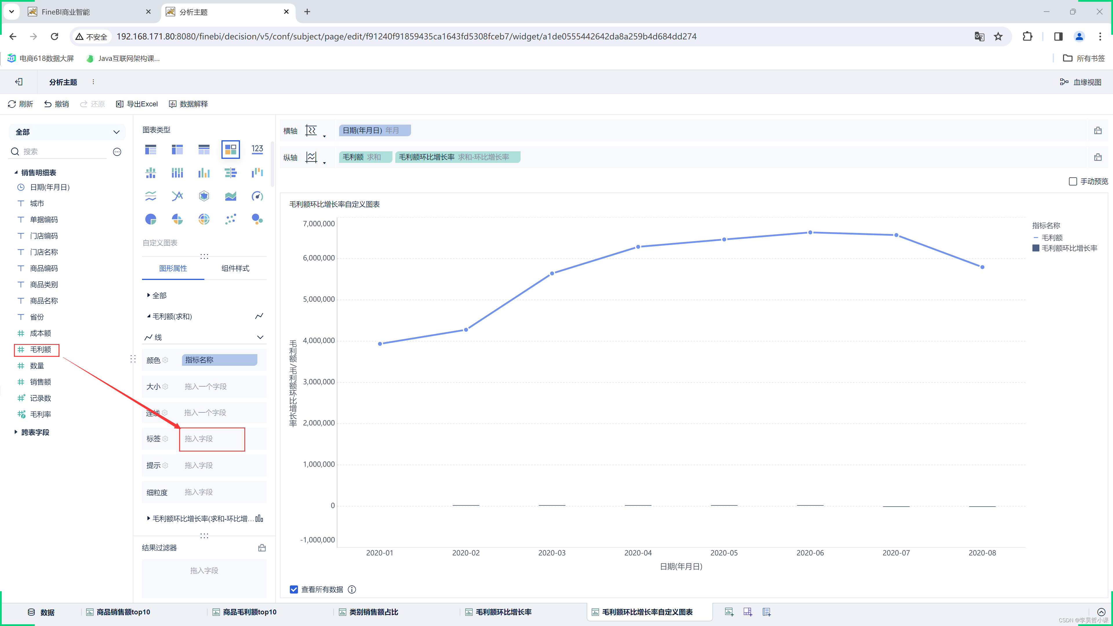The image size is (1113, 626).
Task: Click the 毛利额环比增长率 legend color square
Action: 1036,248
